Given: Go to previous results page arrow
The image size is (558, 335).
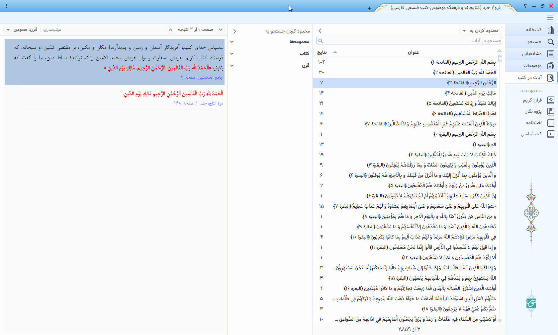Looking at the screenshot, I should click(170, 30).
